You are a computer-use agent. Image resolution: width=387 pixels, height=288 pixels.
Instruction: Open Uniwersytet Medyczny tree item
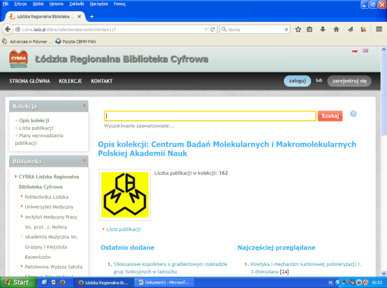coord(49,207)
